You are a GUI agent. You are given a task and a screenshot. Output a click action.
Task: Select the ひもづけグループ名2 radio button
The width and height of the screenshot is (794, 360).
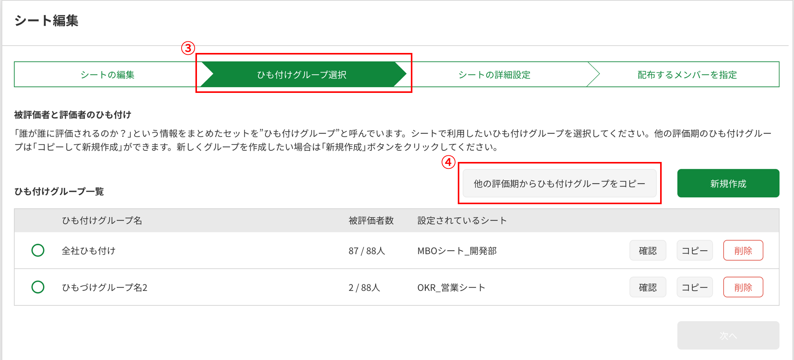[x=38, y=287]
